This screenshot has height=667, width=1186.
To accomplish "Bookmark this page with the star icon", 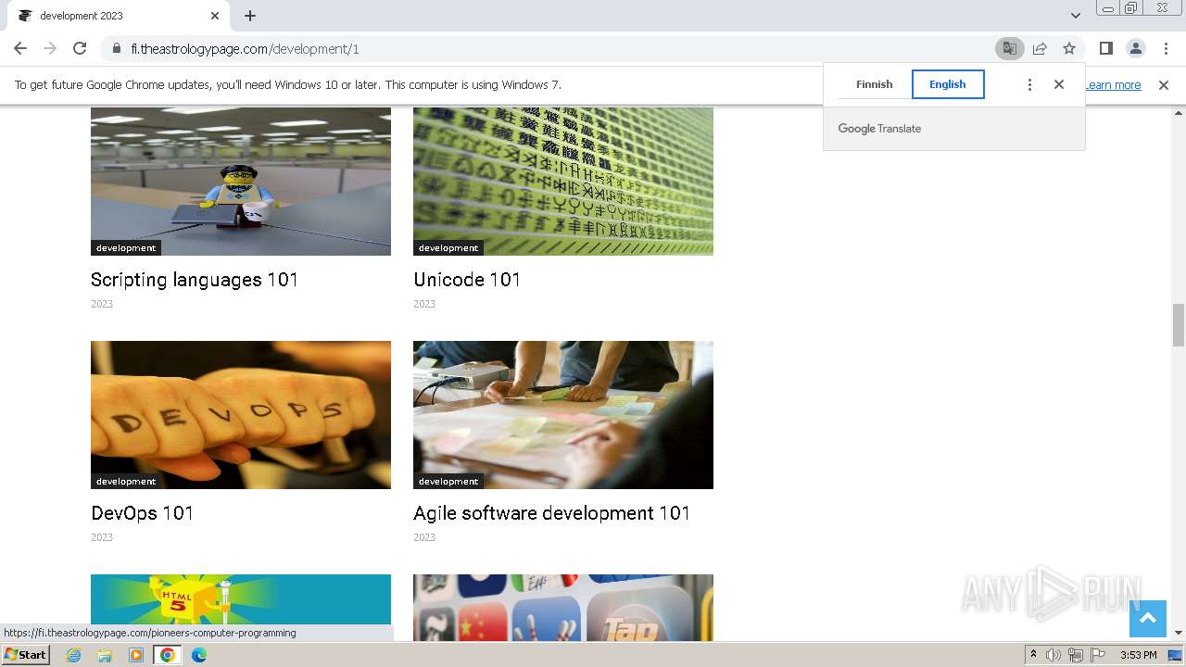I will (1069, 48).
